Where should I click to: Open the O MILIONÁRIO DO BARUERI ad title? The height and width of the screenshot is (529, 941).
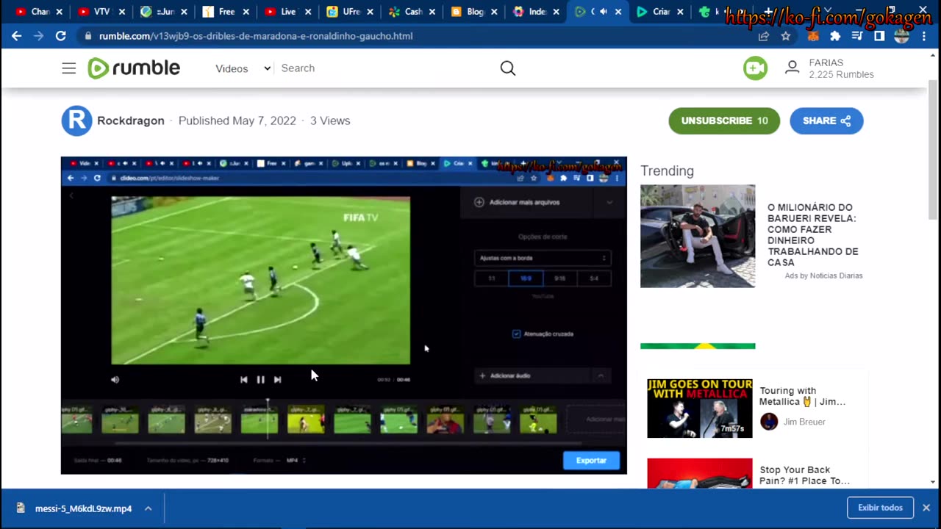pos(812,235)
